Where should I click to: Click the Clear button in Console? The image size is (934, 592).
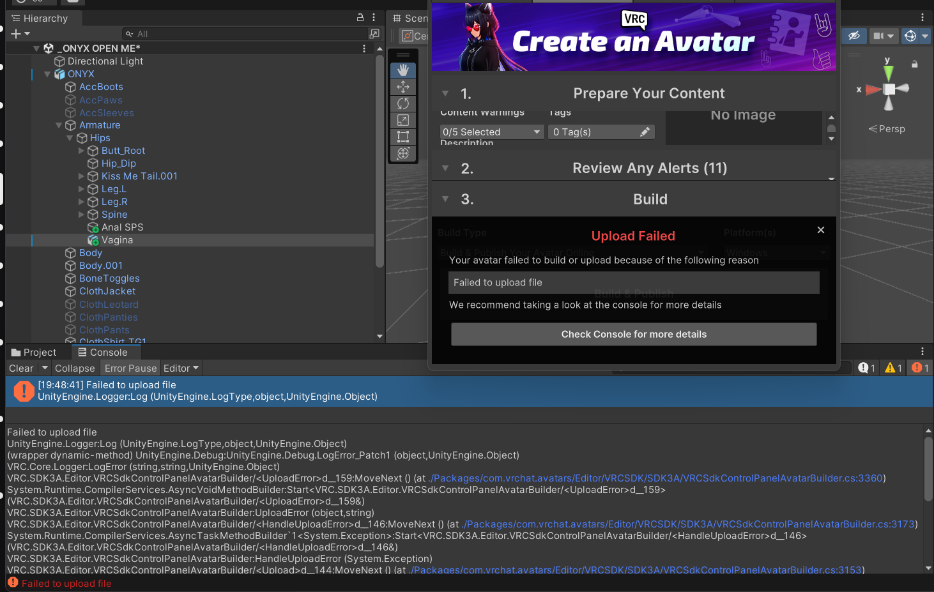point(21,368)
